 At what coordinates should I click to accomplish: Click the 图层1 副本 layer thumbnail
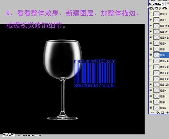tap(156, 85)
